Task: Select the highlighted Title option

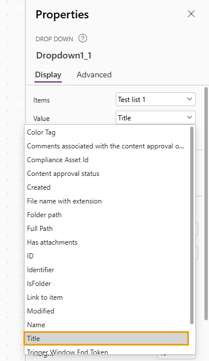Action: point(107,339)
